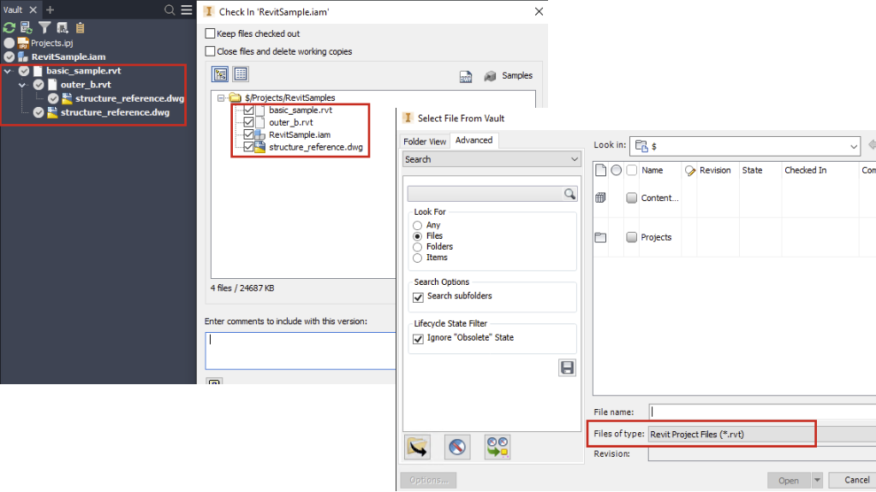The image size is (876, 492).
Task: Click the pencil icon in the Revision column header
Action: (690, 171)
